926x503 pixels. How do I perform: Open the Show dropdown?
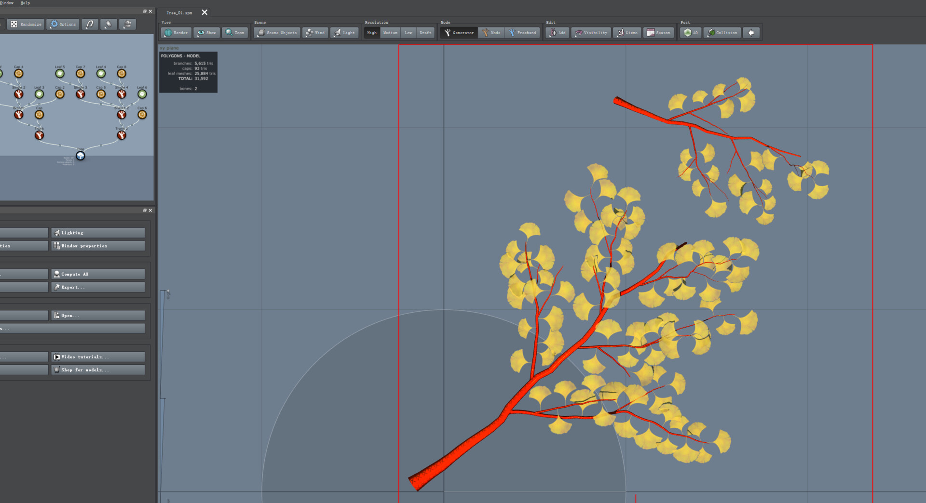click(x=206, y=33)
